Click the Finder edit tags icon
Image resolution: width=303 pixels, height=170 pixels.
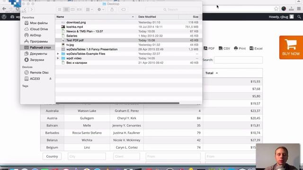[123, 9]
